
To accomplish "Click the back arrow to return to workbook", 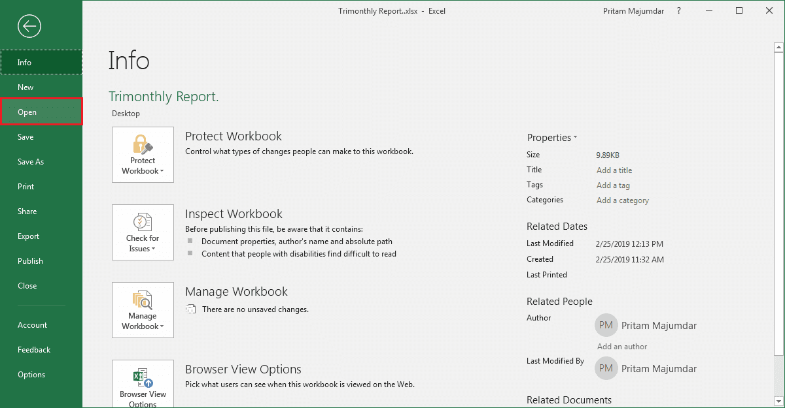I will tap(30, 26).
